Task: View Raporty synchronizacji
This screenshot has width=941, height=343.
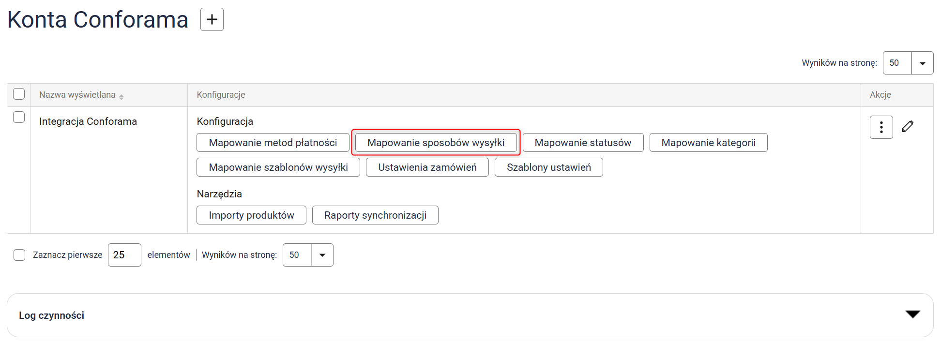Action: [375, 215]
